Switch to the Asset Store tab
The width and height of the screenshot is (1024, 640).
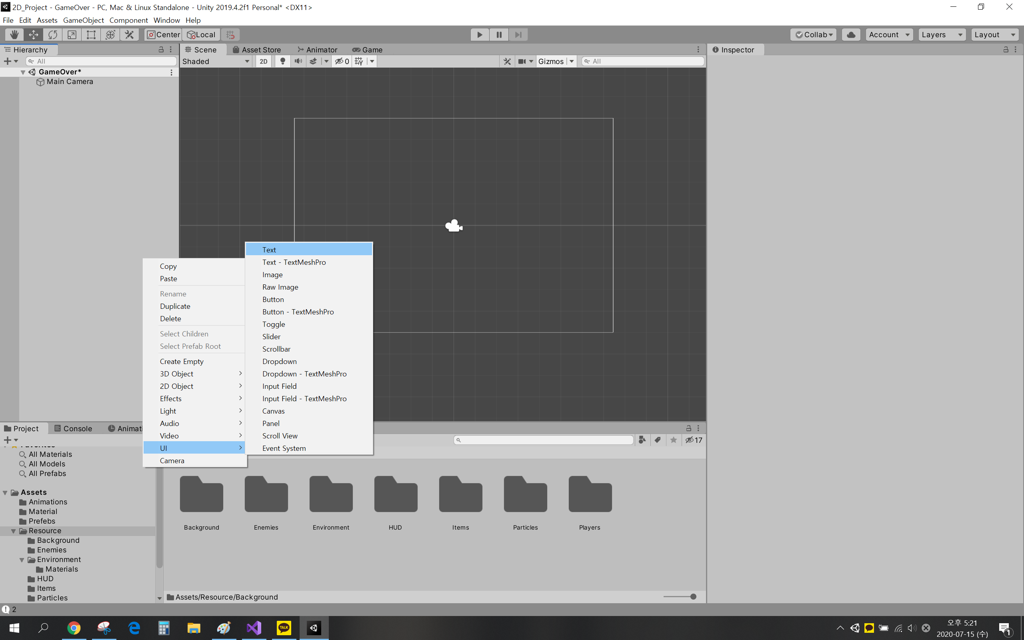tap(256, 50)
